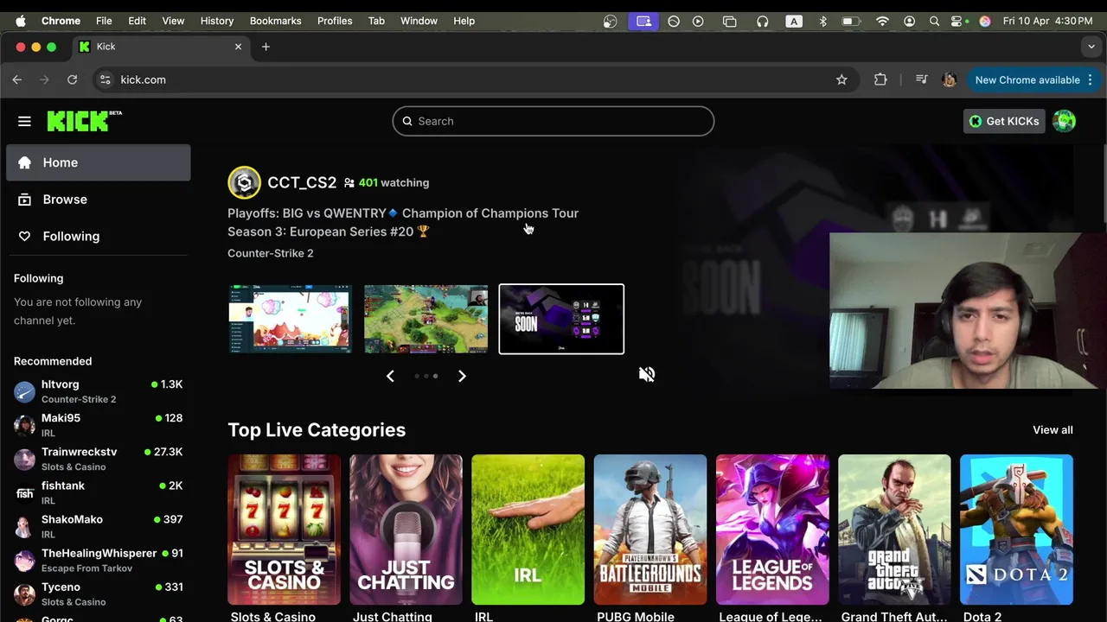Open a new browser tab
The image size is (1107, 622).
pyautogui.click(x=266, y=47)
